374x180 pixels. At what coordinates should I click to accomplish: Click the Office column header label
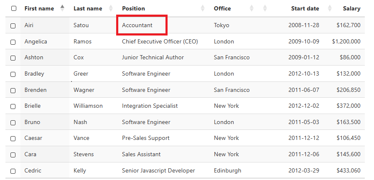click(x=222, y=8)
